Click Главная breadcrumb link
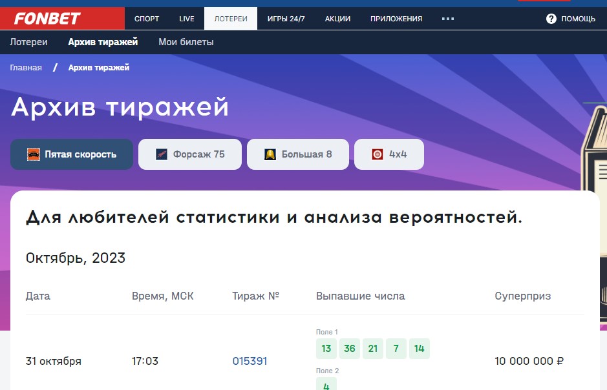Viewport: 607px width, 390px height. coord(26,68)
